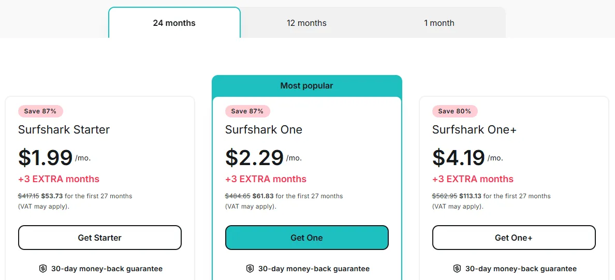Click Save 87% badge on Surfshark One
Screen dimensions: 615x280
pyautogui.click(x=247, y=111)
